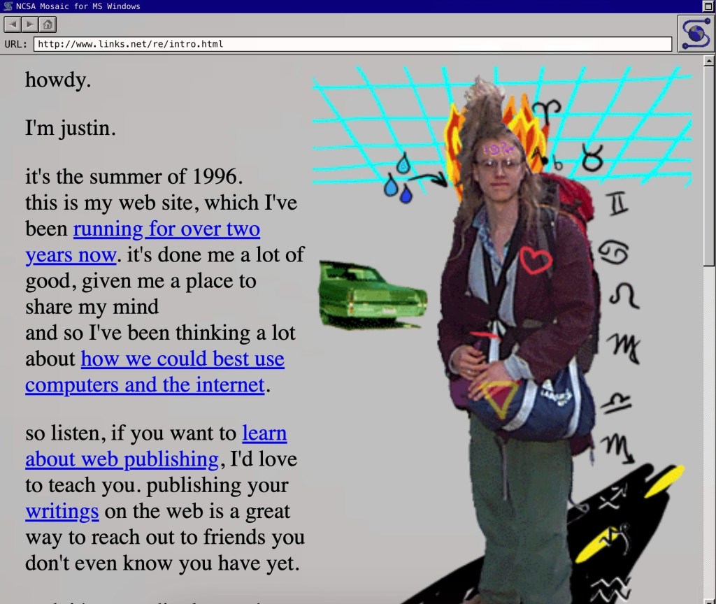Screen dimensions: 716x604
Task: Click the Back navigation arrow button
Action: (x=13, y=24)
